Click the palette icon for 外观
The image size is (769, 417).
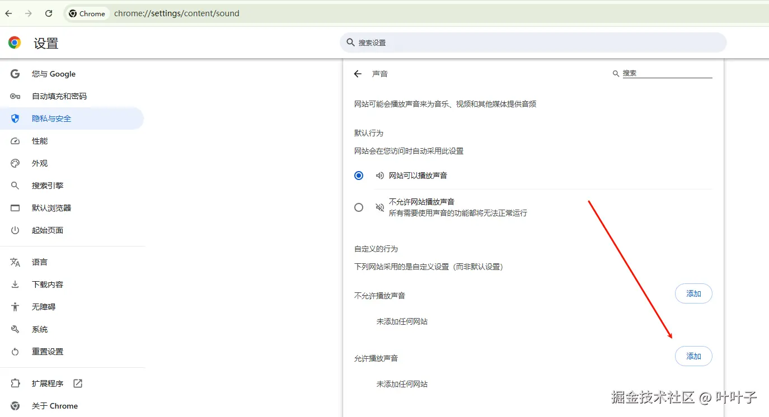click(15, 163)
